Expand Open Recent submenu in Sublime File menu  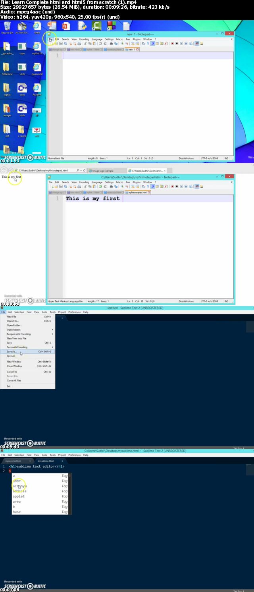pyautogui.click(x=27, y=330)
